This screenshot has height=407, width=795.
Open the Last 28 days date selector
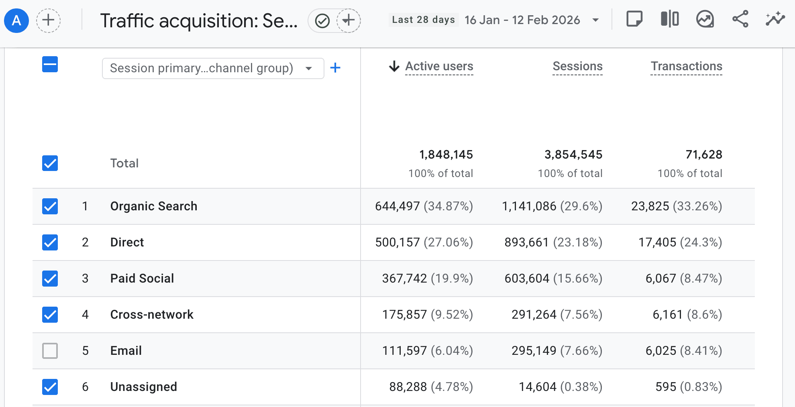[x=424, y=20]
